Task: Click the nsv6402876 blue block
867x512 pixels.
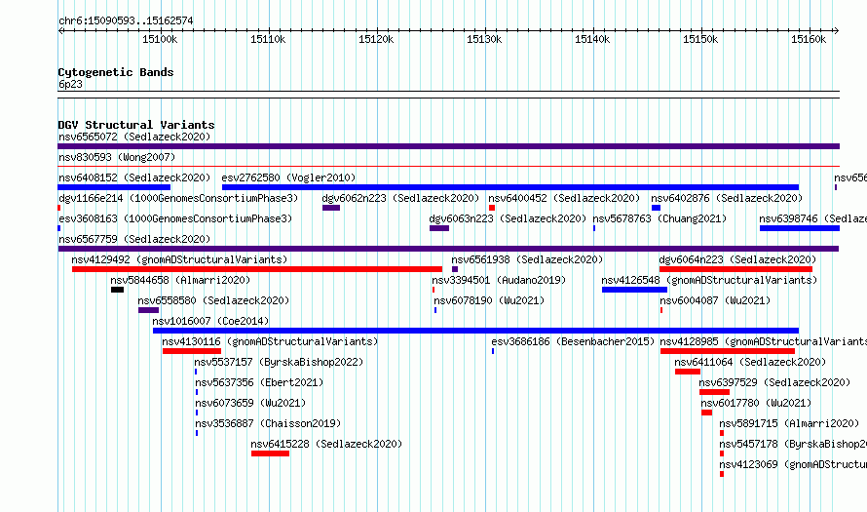Action: tap(656, 208)
